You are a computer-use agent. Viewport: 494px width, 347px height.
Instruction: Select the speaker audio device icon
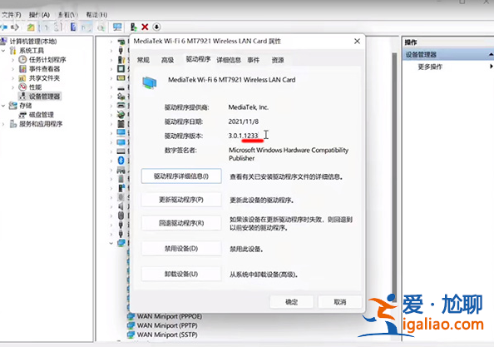121,206
